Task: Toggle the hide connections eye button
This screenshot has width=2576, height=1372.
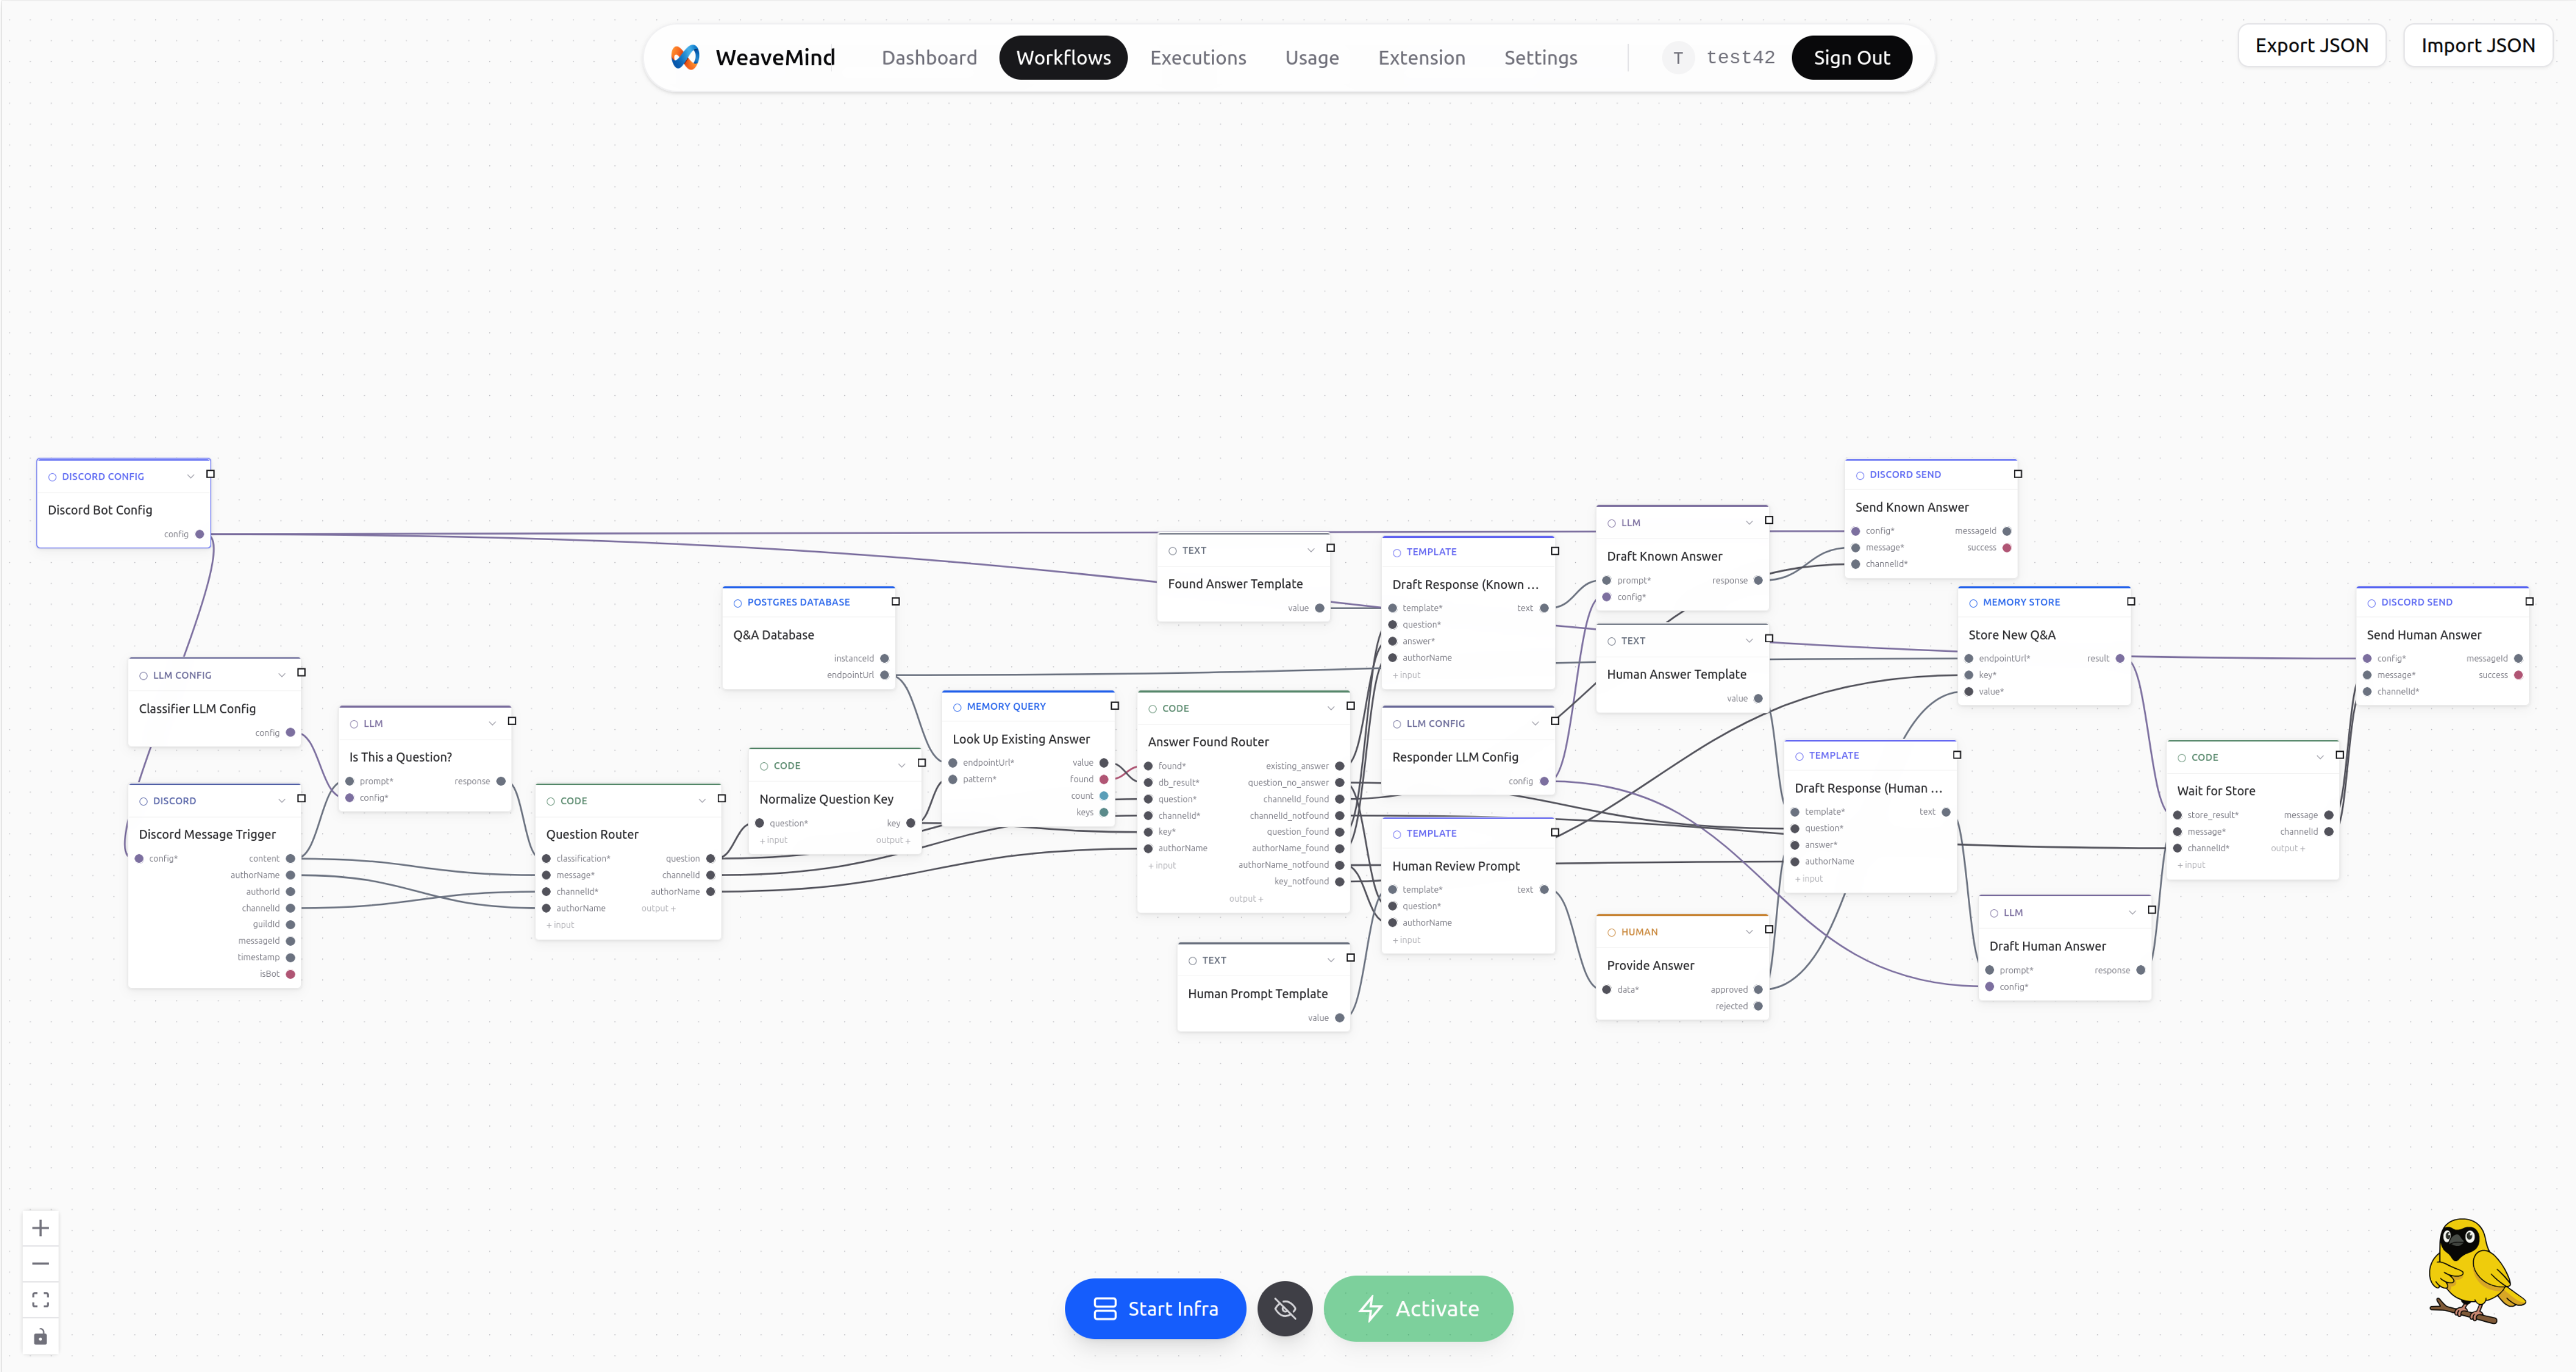Action: (1284, 1308)
